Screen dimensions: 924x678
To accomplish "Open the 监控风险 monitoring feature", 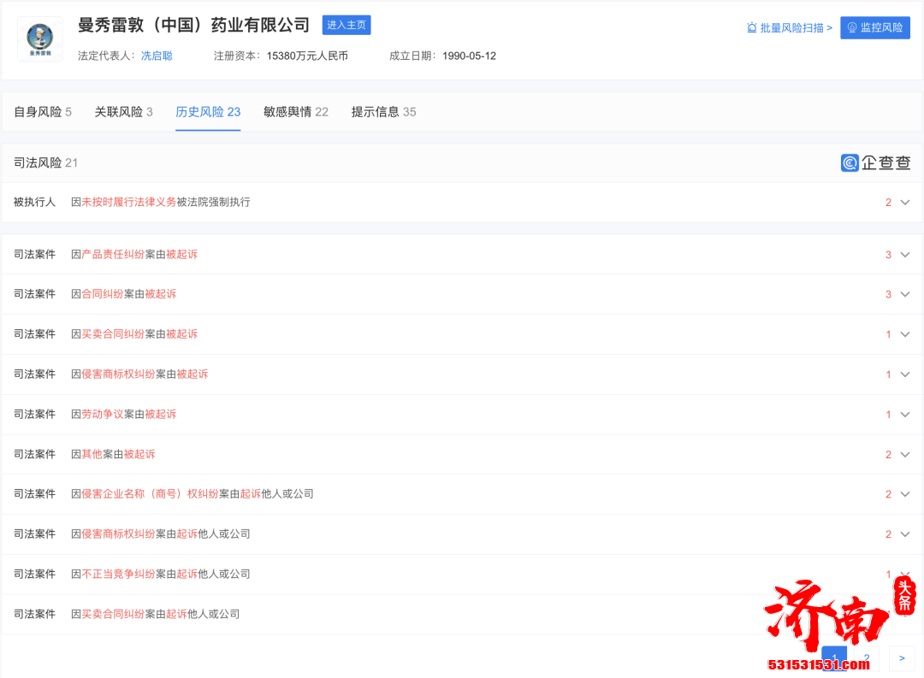I will click(874, 28).
